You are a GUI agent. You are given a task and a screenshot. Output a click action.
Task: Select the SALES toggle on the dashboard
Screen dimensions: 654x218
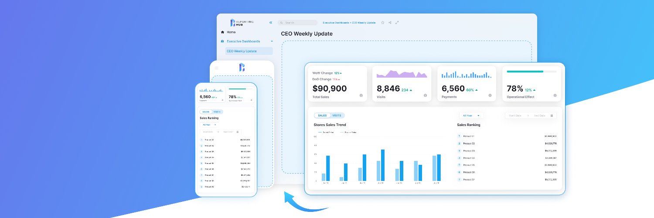pos(322,116)
